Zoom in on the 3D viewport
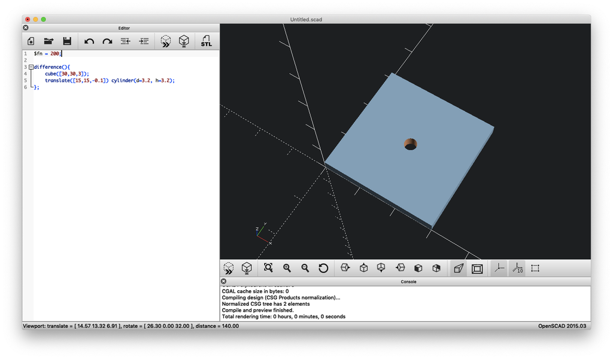The width and height of the screenshot is (613, 359). 287,268
